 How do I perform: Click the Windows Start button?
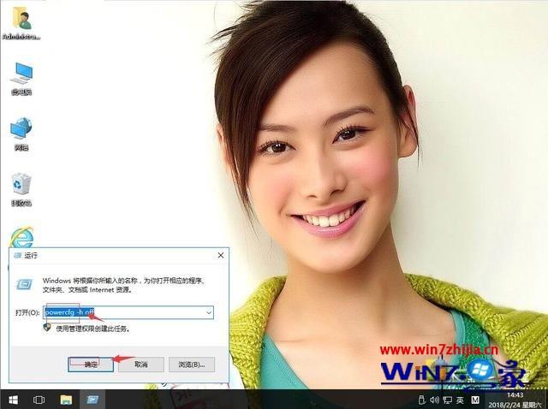pyautogui.click(x=14, y=400)
